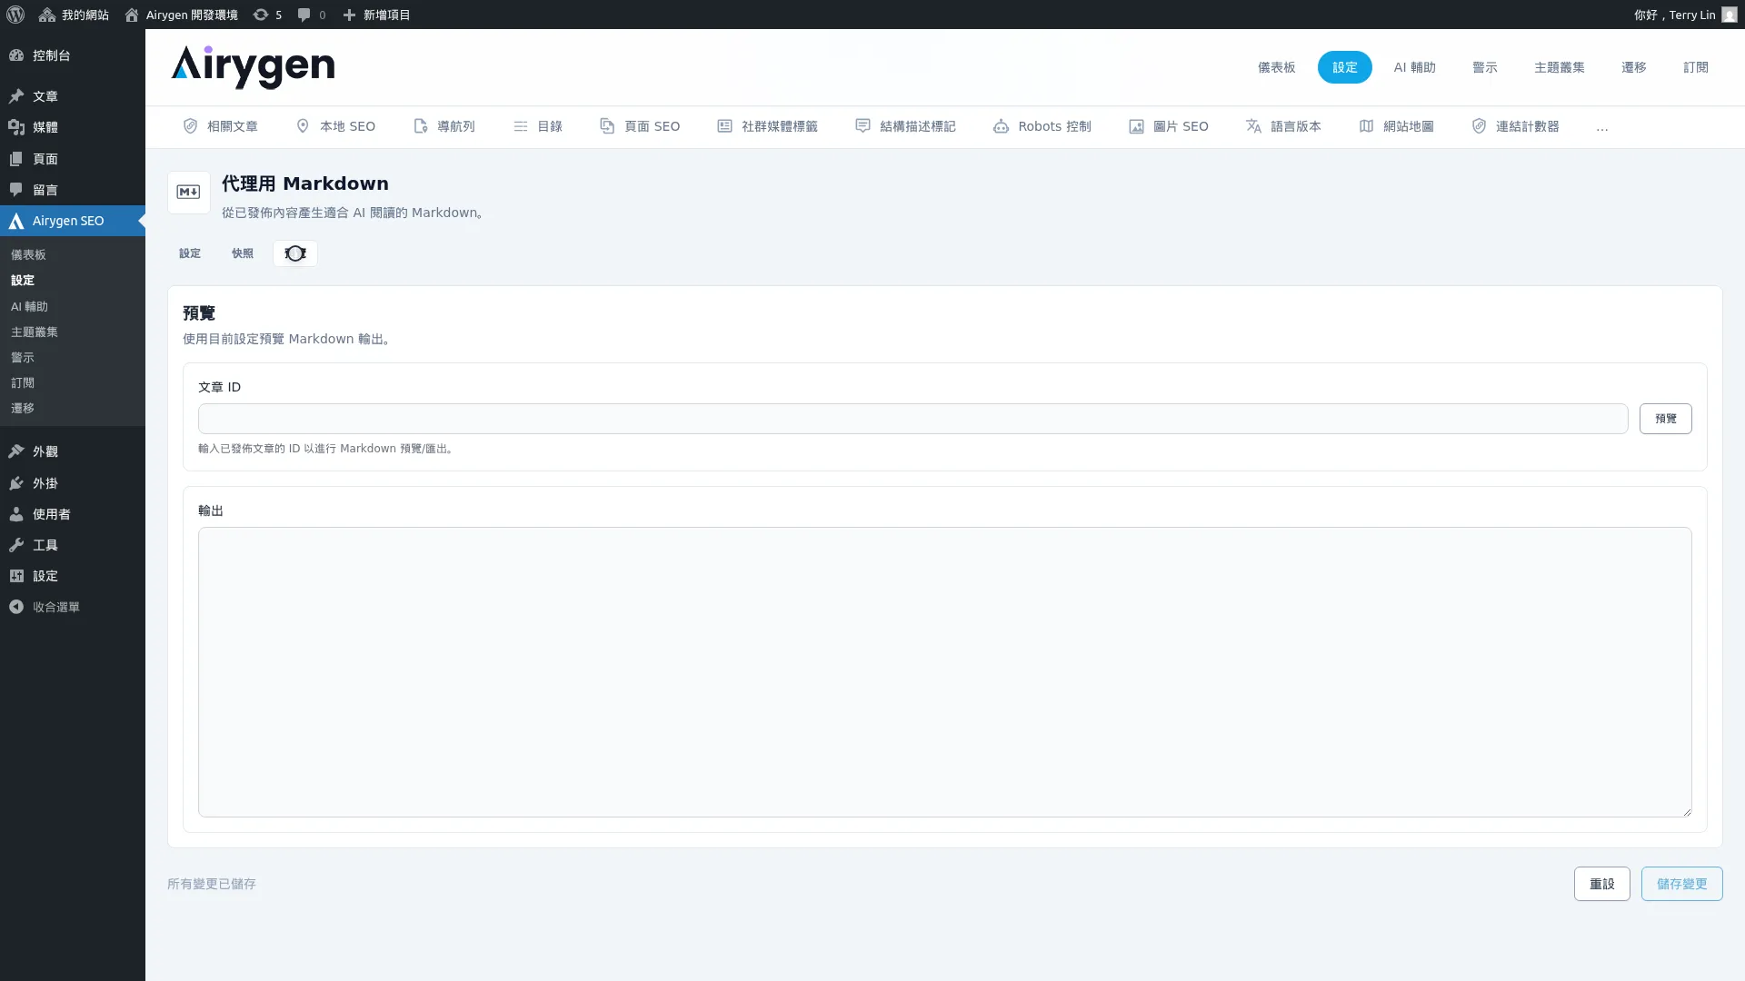Switch to 儀表板 in top navigation

coord(1276,67)
